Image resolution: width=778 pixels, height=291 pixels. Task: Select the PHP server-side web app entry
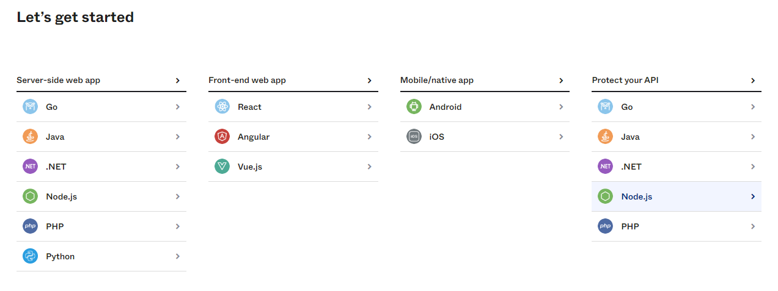click(x=101, y=226)
